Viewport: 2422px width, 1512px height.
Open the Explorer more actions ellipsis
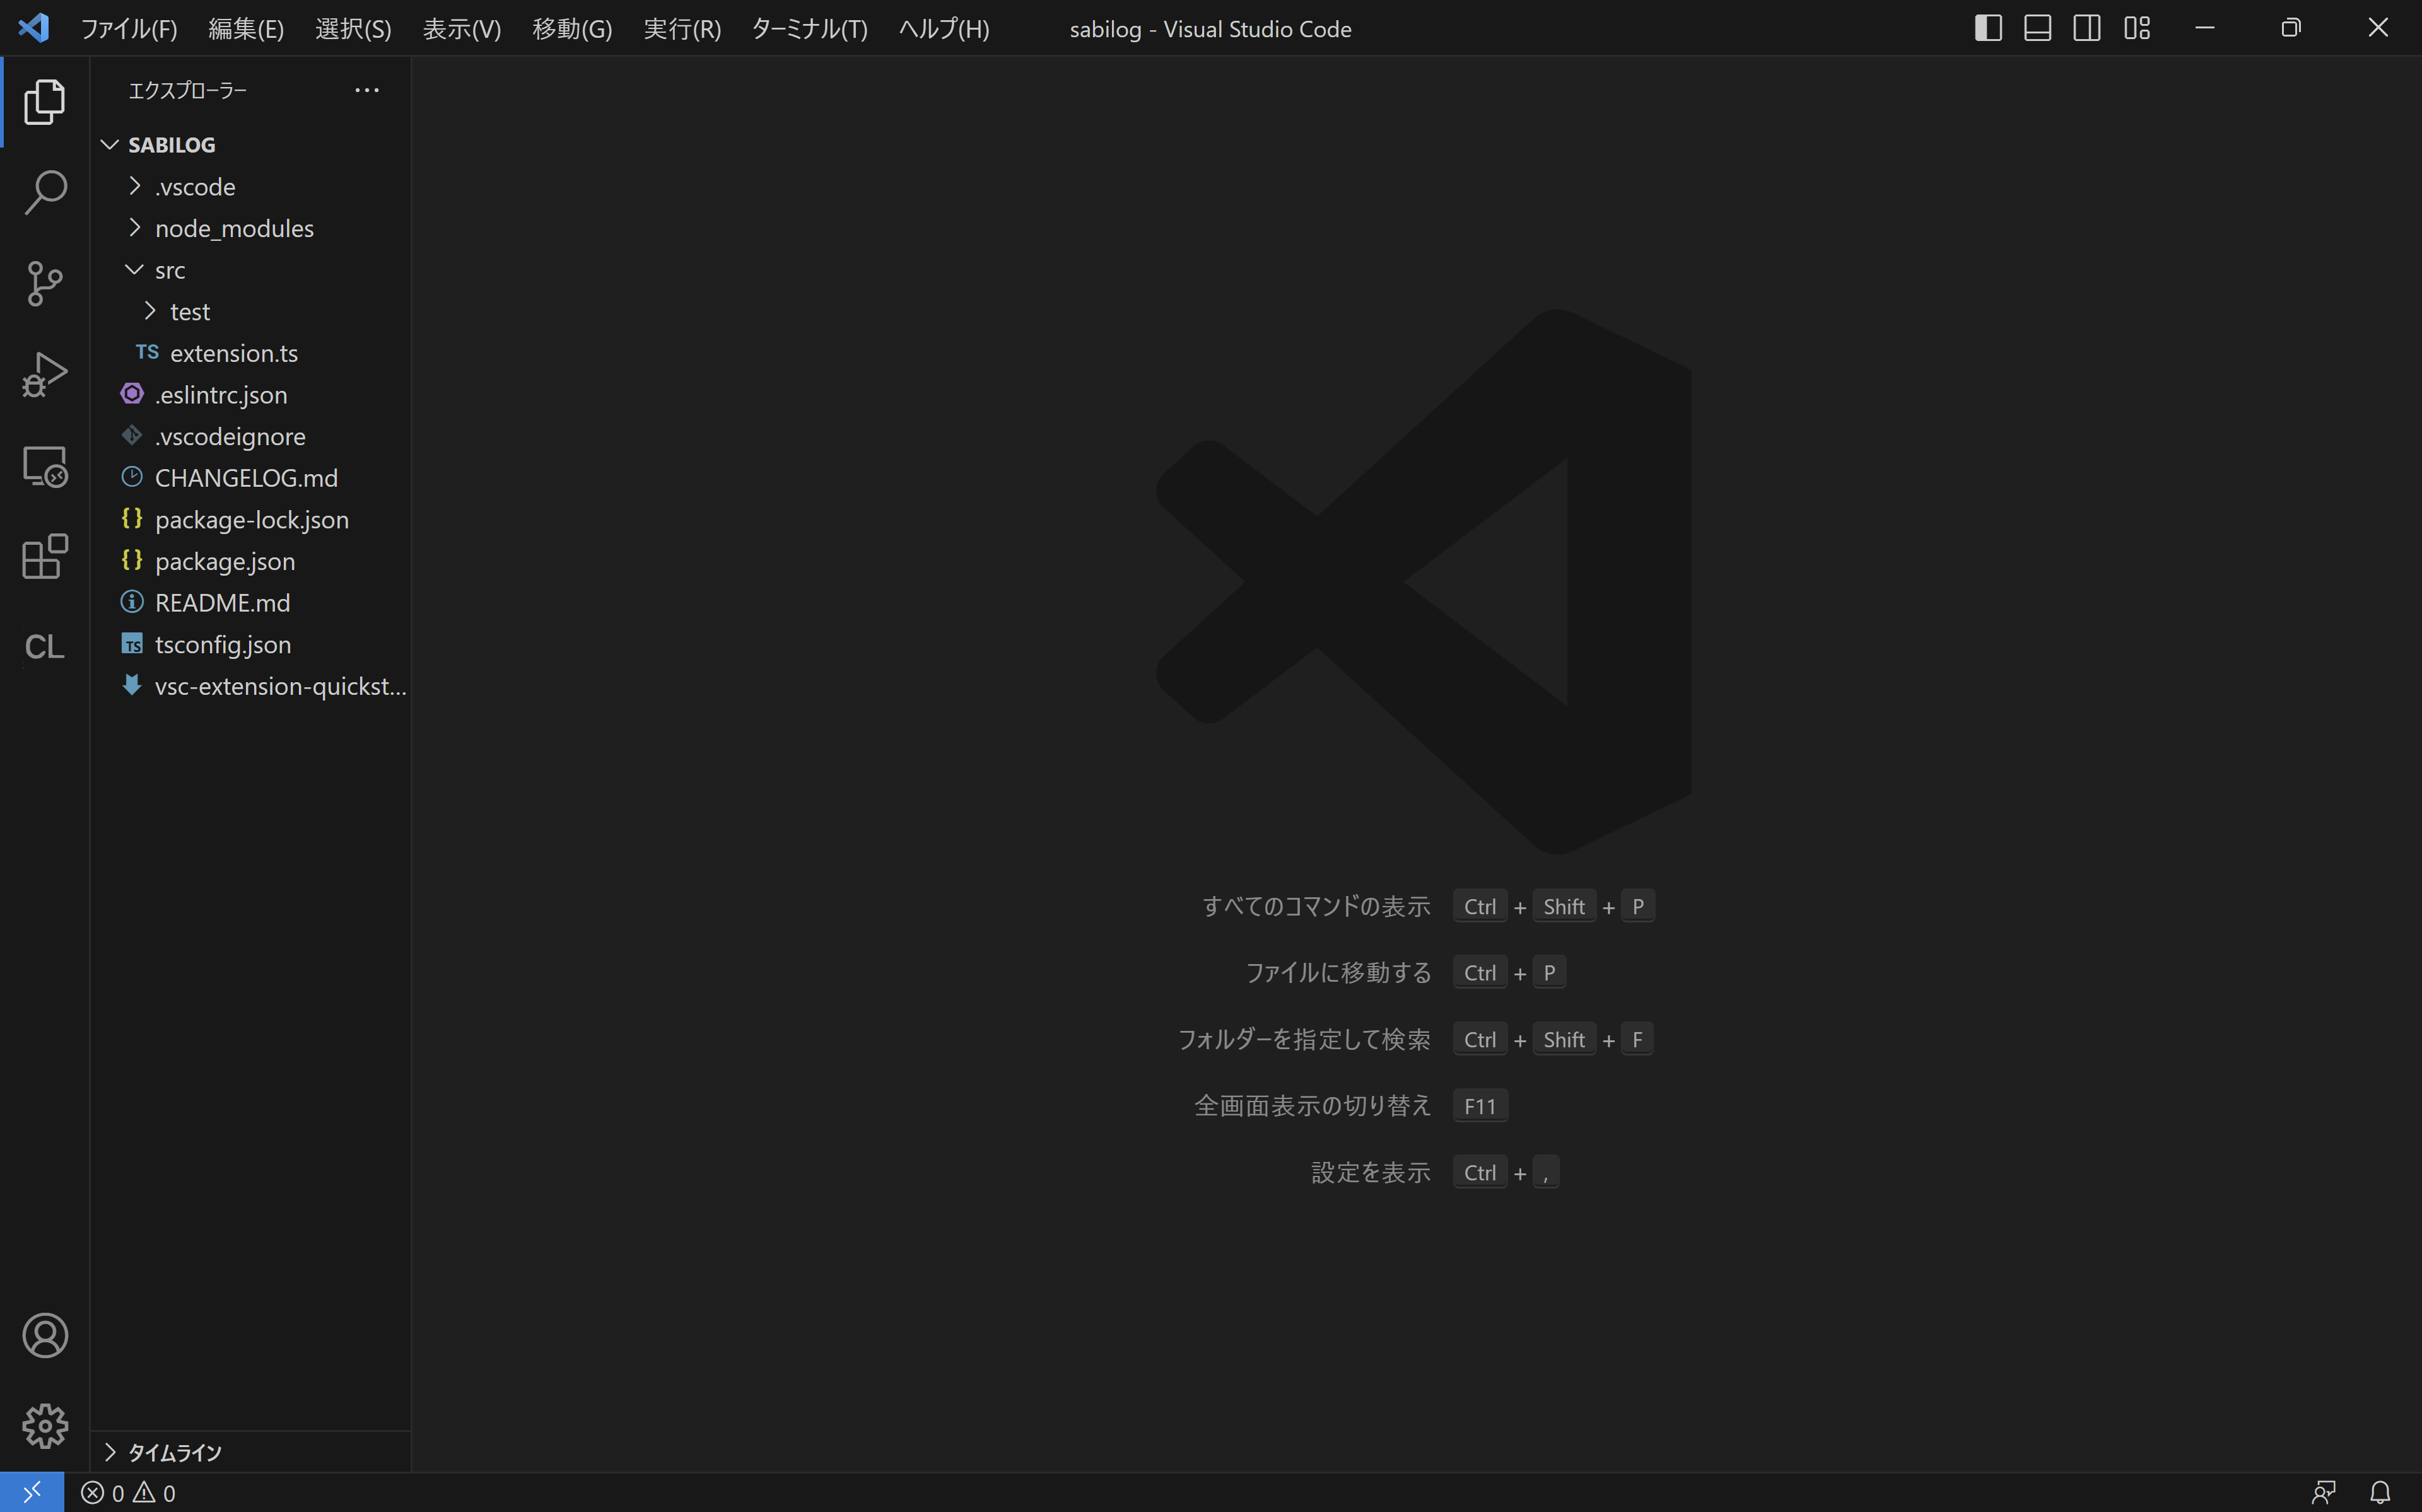pyautogui.click(x=367, y=90)
